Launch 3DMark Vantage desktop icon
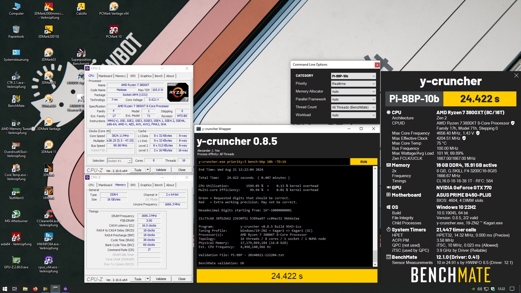The image size is (521, 293). point(49,124)
